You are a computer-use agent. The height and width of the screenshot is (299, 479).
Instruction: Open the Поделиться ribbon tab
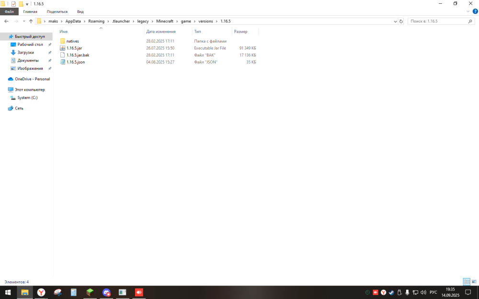click(57, 11)
